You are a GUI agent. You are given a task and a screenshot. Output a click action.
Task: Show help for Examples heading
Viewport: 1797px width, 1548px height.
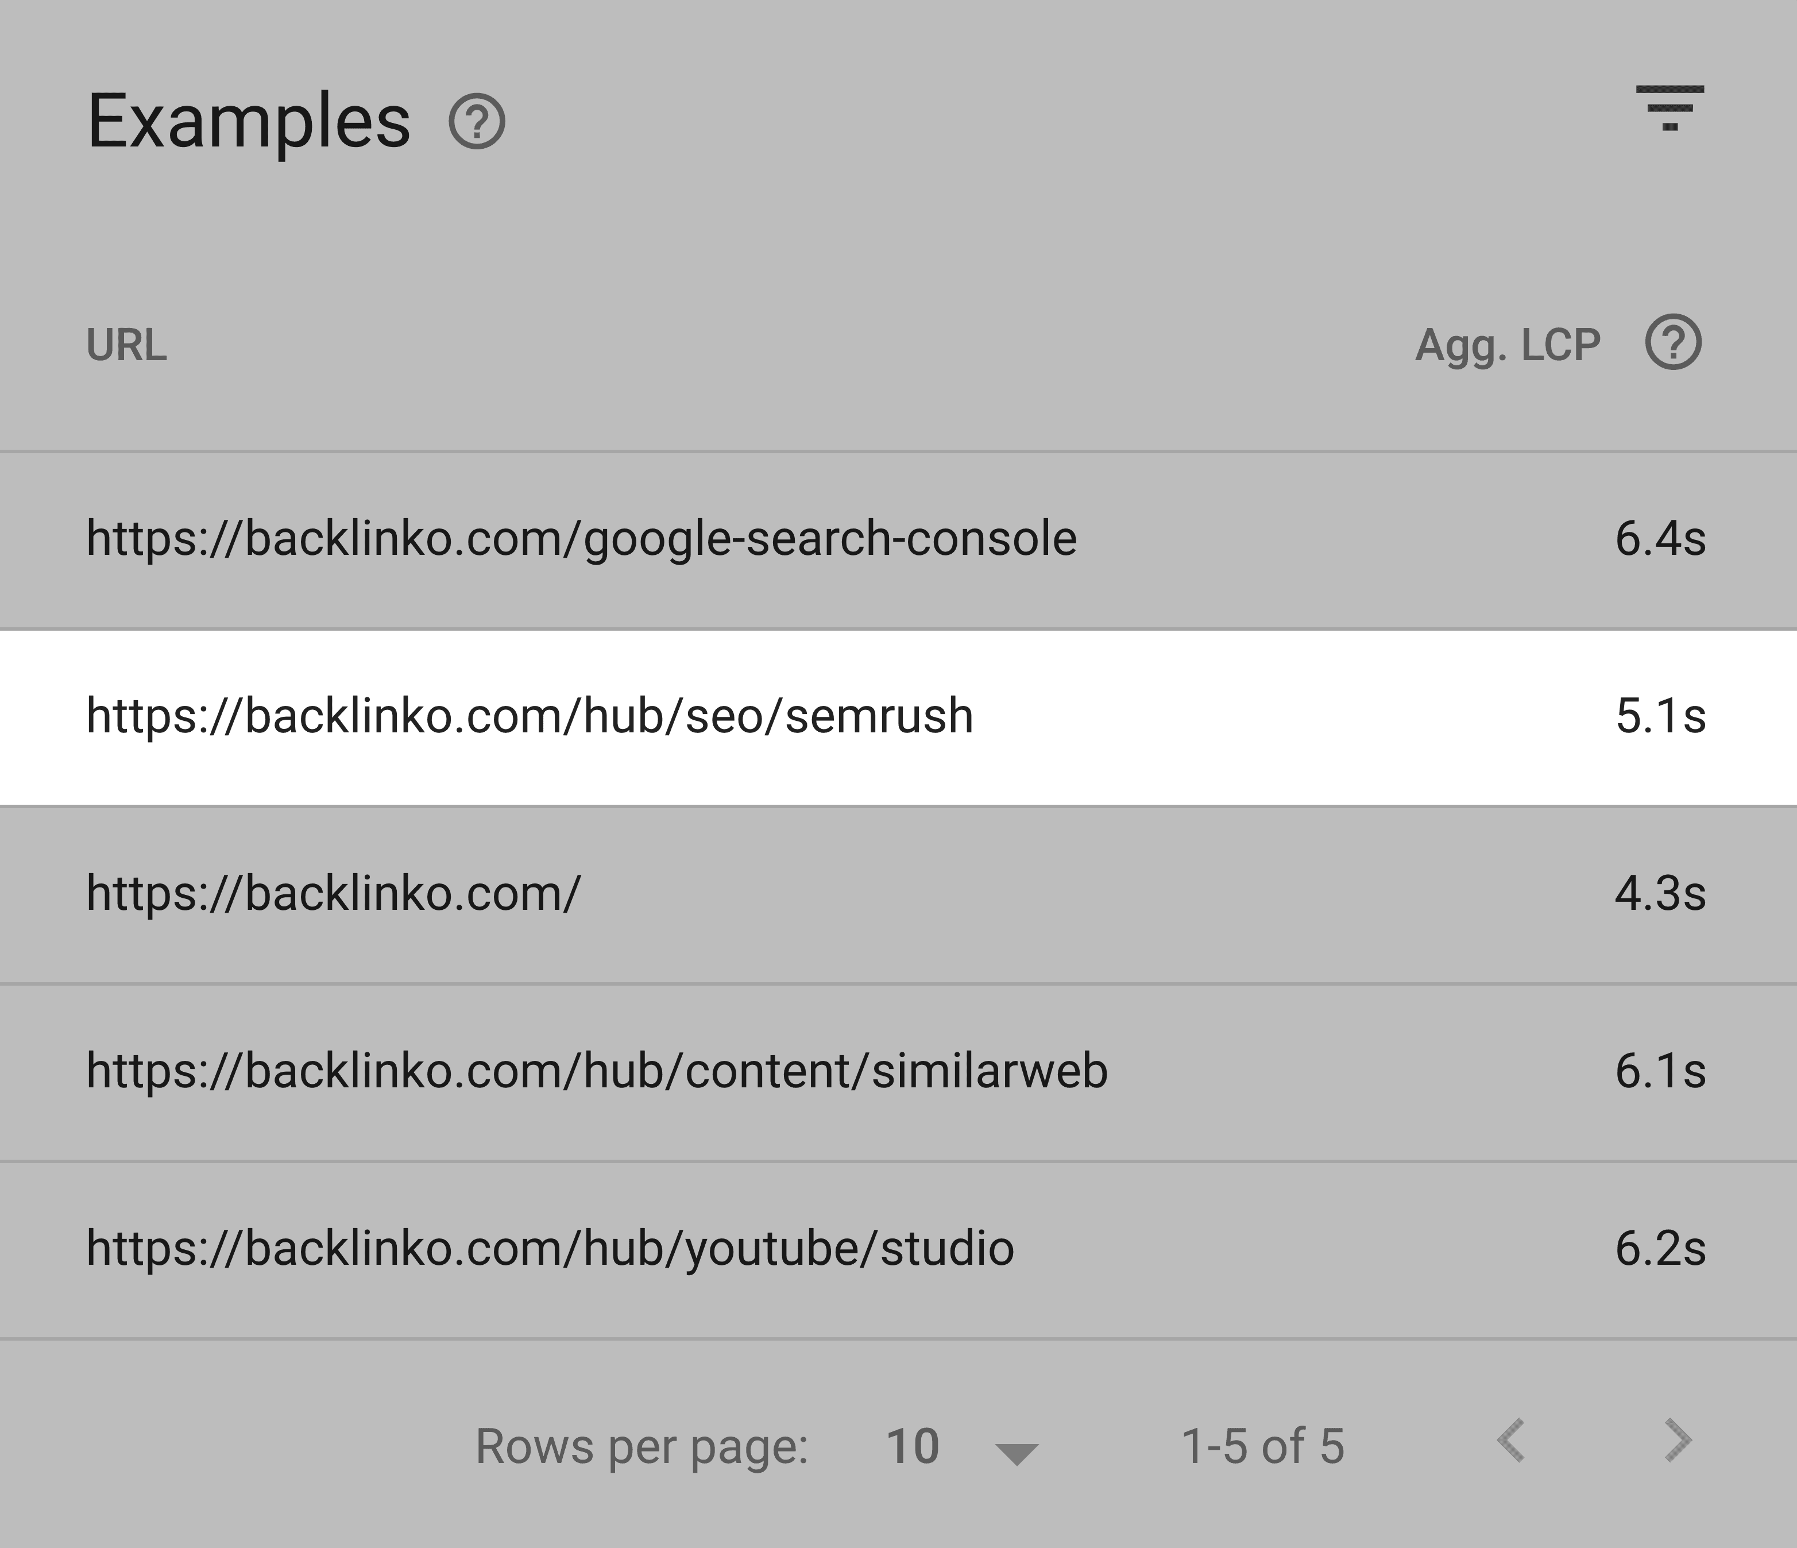[x=476, y=121]
